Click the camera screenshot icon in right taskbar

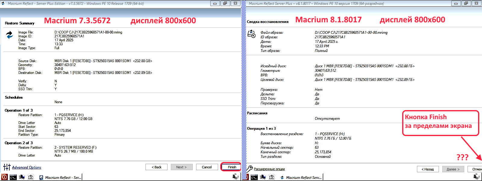point(271,177)
